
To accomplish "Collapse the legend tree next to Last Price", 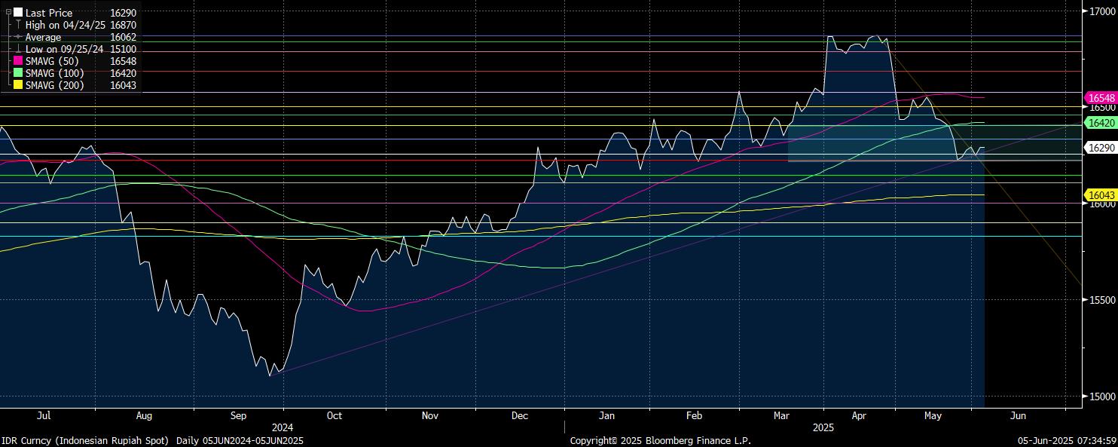I will click(8, 12).
